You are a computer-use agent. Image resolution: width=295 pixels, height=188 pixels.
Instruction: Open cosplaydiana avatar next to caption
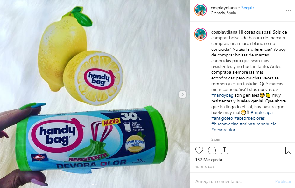(200, 34)
